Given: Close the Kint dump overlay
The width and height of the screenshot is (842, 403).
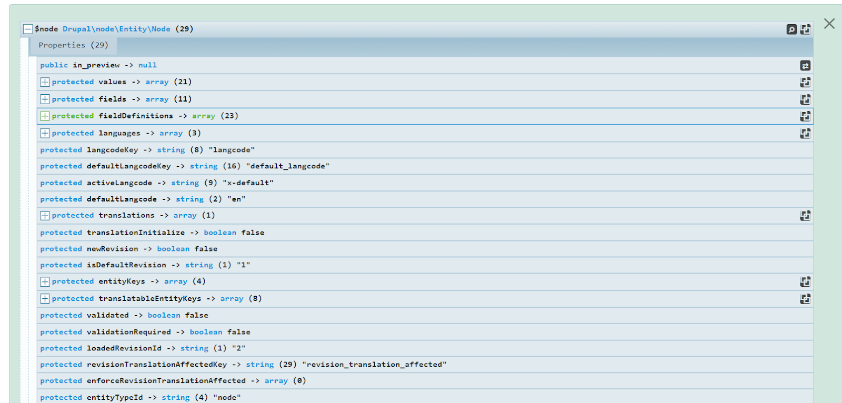Looking at the screenshot, I should (x=829, y=24).
